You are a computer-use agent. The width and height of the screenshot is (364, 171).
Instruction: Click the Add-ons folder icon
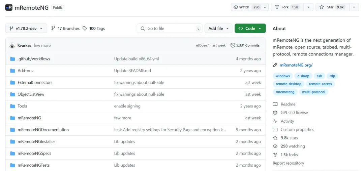click(x=12, y=71)
